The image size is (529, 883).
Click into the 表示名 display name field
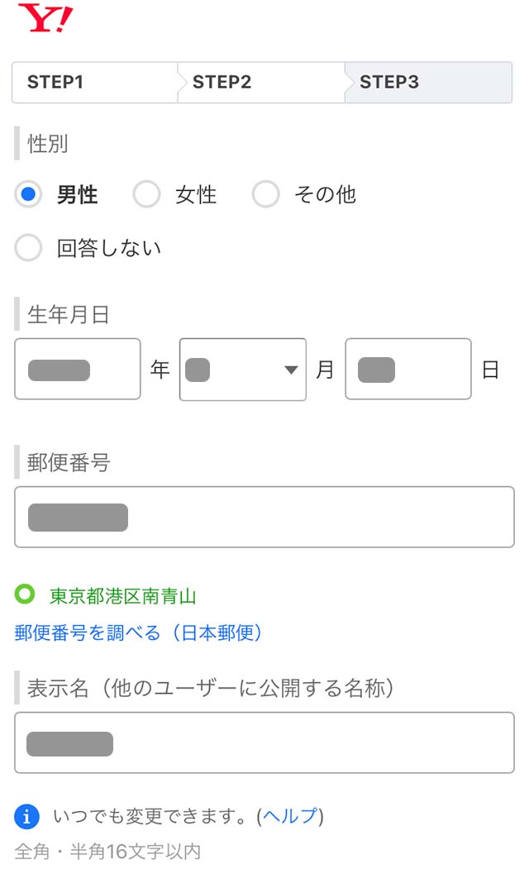pos(264,742)
